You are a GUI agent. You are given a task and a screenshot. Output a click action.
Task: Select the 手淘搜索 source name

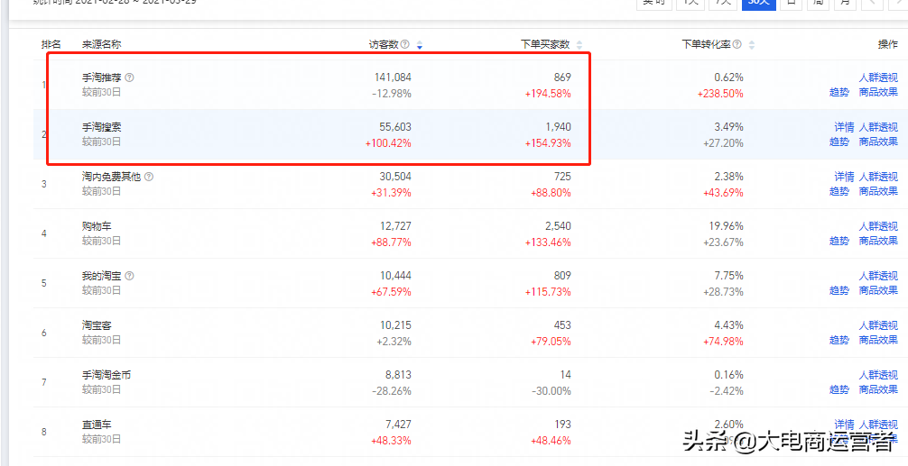tap(101, 127)
